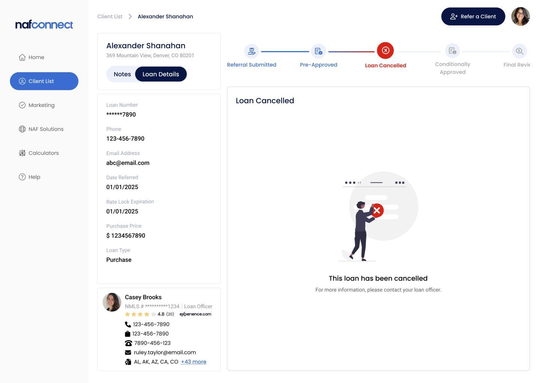Switch to the Notes toggle
539x383 pixels.
tap(122, 74)
